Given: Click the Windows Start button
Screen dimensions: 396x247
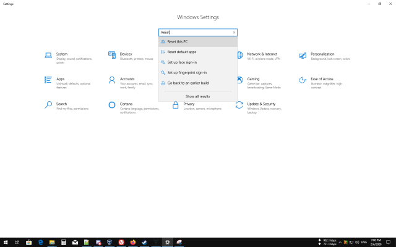Looking at the screenshot, I should tap(6, 242).
